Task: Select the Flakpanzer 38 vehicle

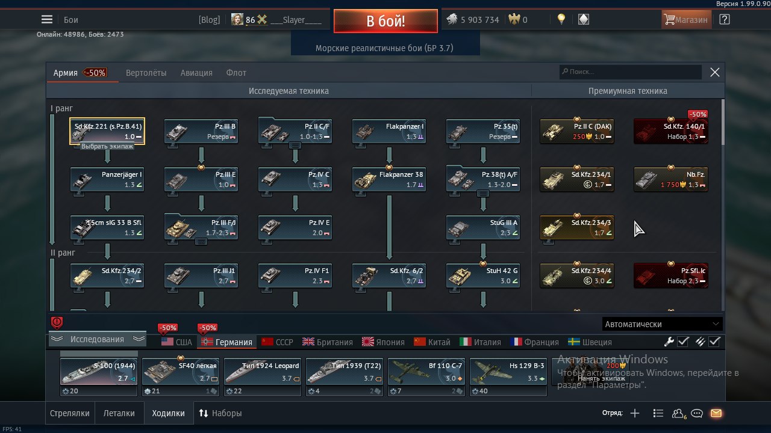Action: 389,179
